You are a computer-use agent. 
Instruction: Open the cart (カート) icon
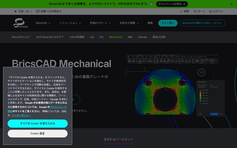(x=195, y=11)
